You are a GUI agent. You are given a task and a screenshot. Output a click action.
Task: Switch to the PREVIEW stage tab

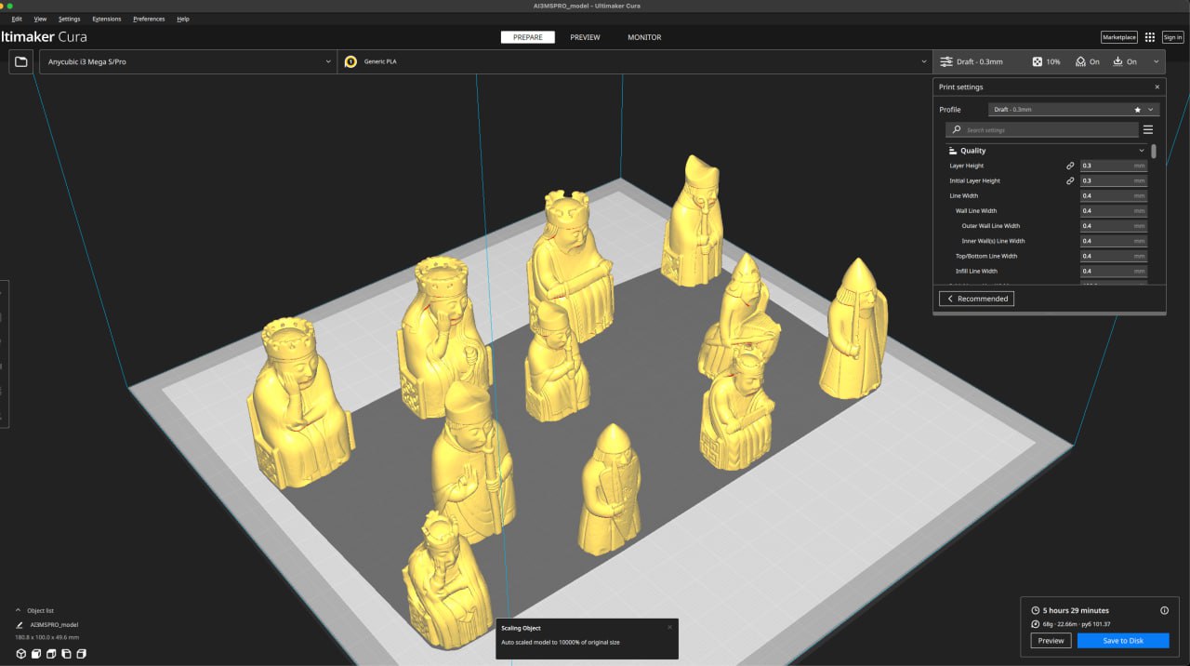(x=585, y=37)
